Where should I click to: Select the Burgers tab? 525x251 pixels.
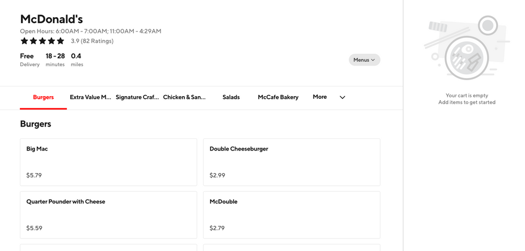[x=43, y=97]
